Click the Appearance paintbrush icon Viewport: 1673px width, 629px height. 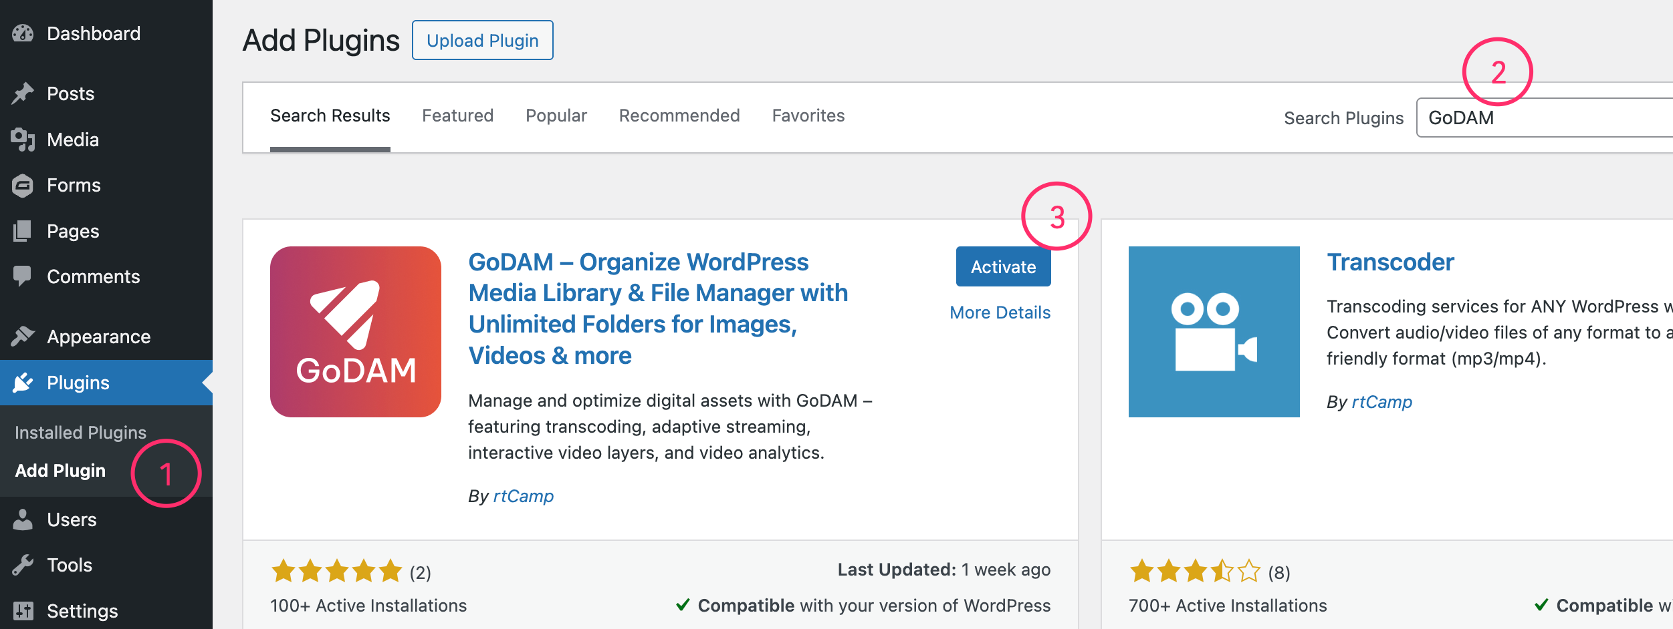[24, 337]
